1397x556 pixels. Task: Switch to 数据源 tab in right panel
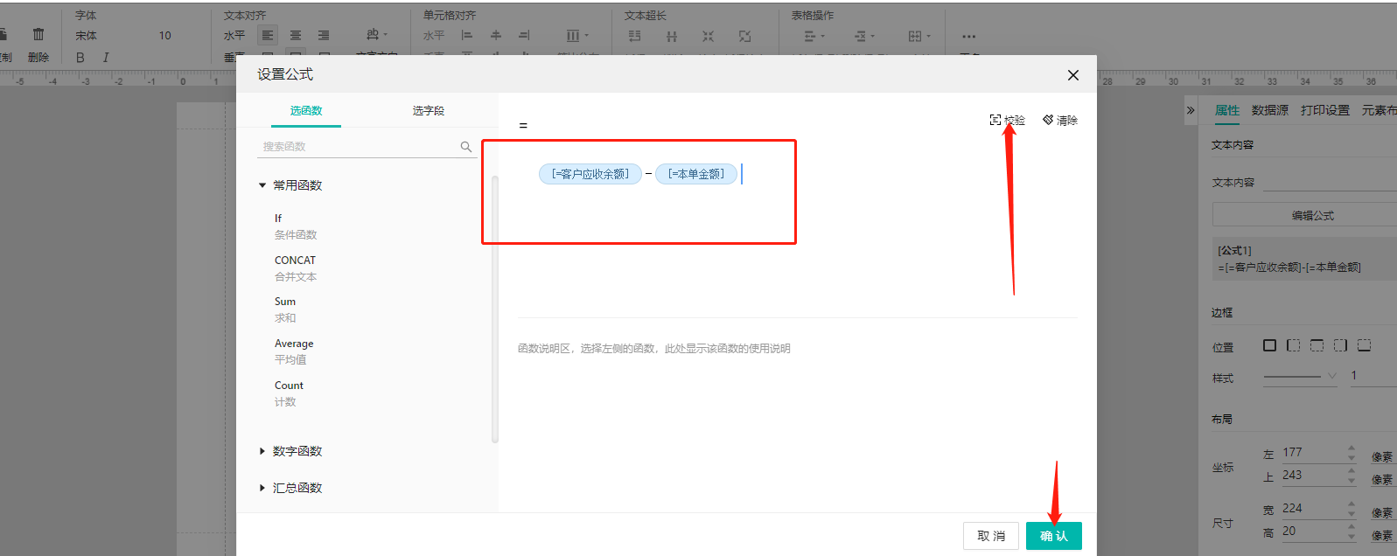1270,110
